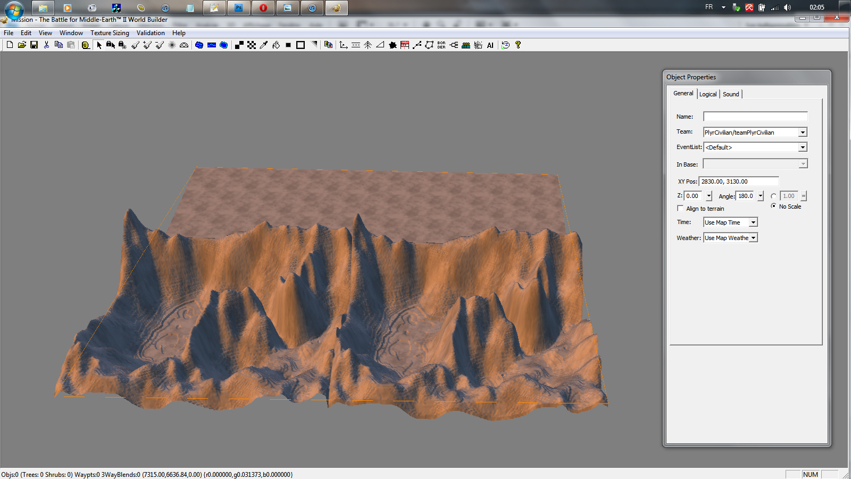Screen dimensions: 851x479
Task: Open the Validation menu
Action: point(151,33)
